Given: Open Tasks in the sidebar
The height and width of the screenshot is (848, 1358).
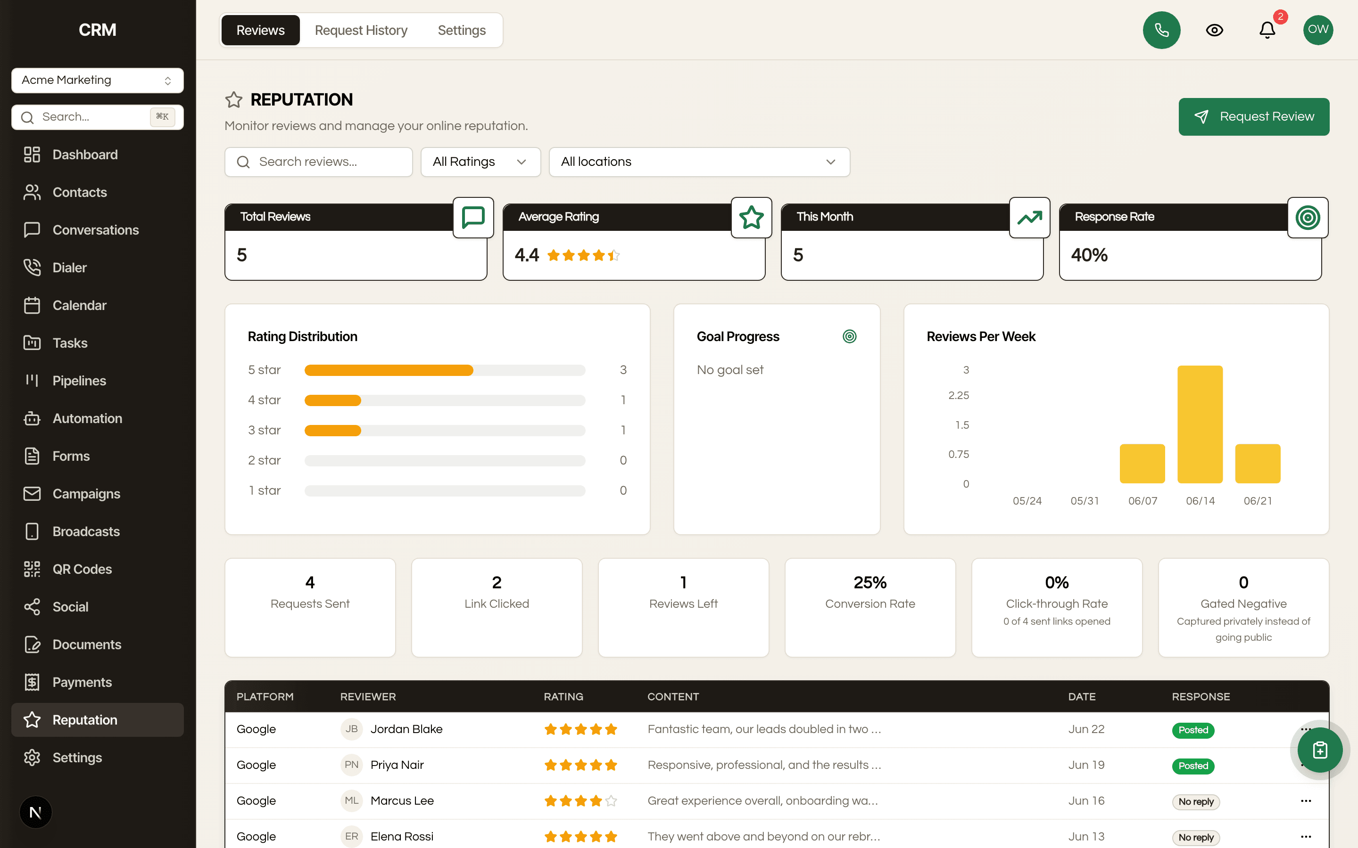Looking at the screenshot, I should click(x=97, y=342).
